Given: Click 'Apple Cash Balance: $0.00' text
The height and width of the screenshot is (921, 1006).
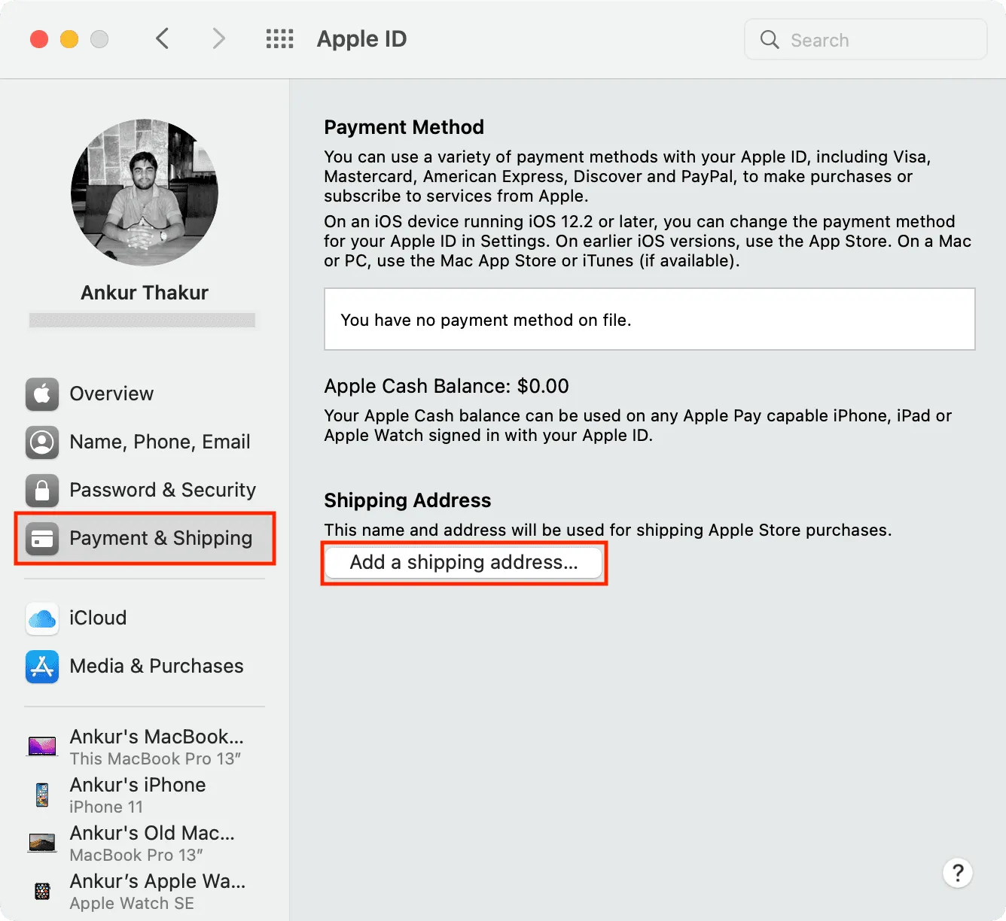Looking at the screenshot, I should (x=447, y=386).
